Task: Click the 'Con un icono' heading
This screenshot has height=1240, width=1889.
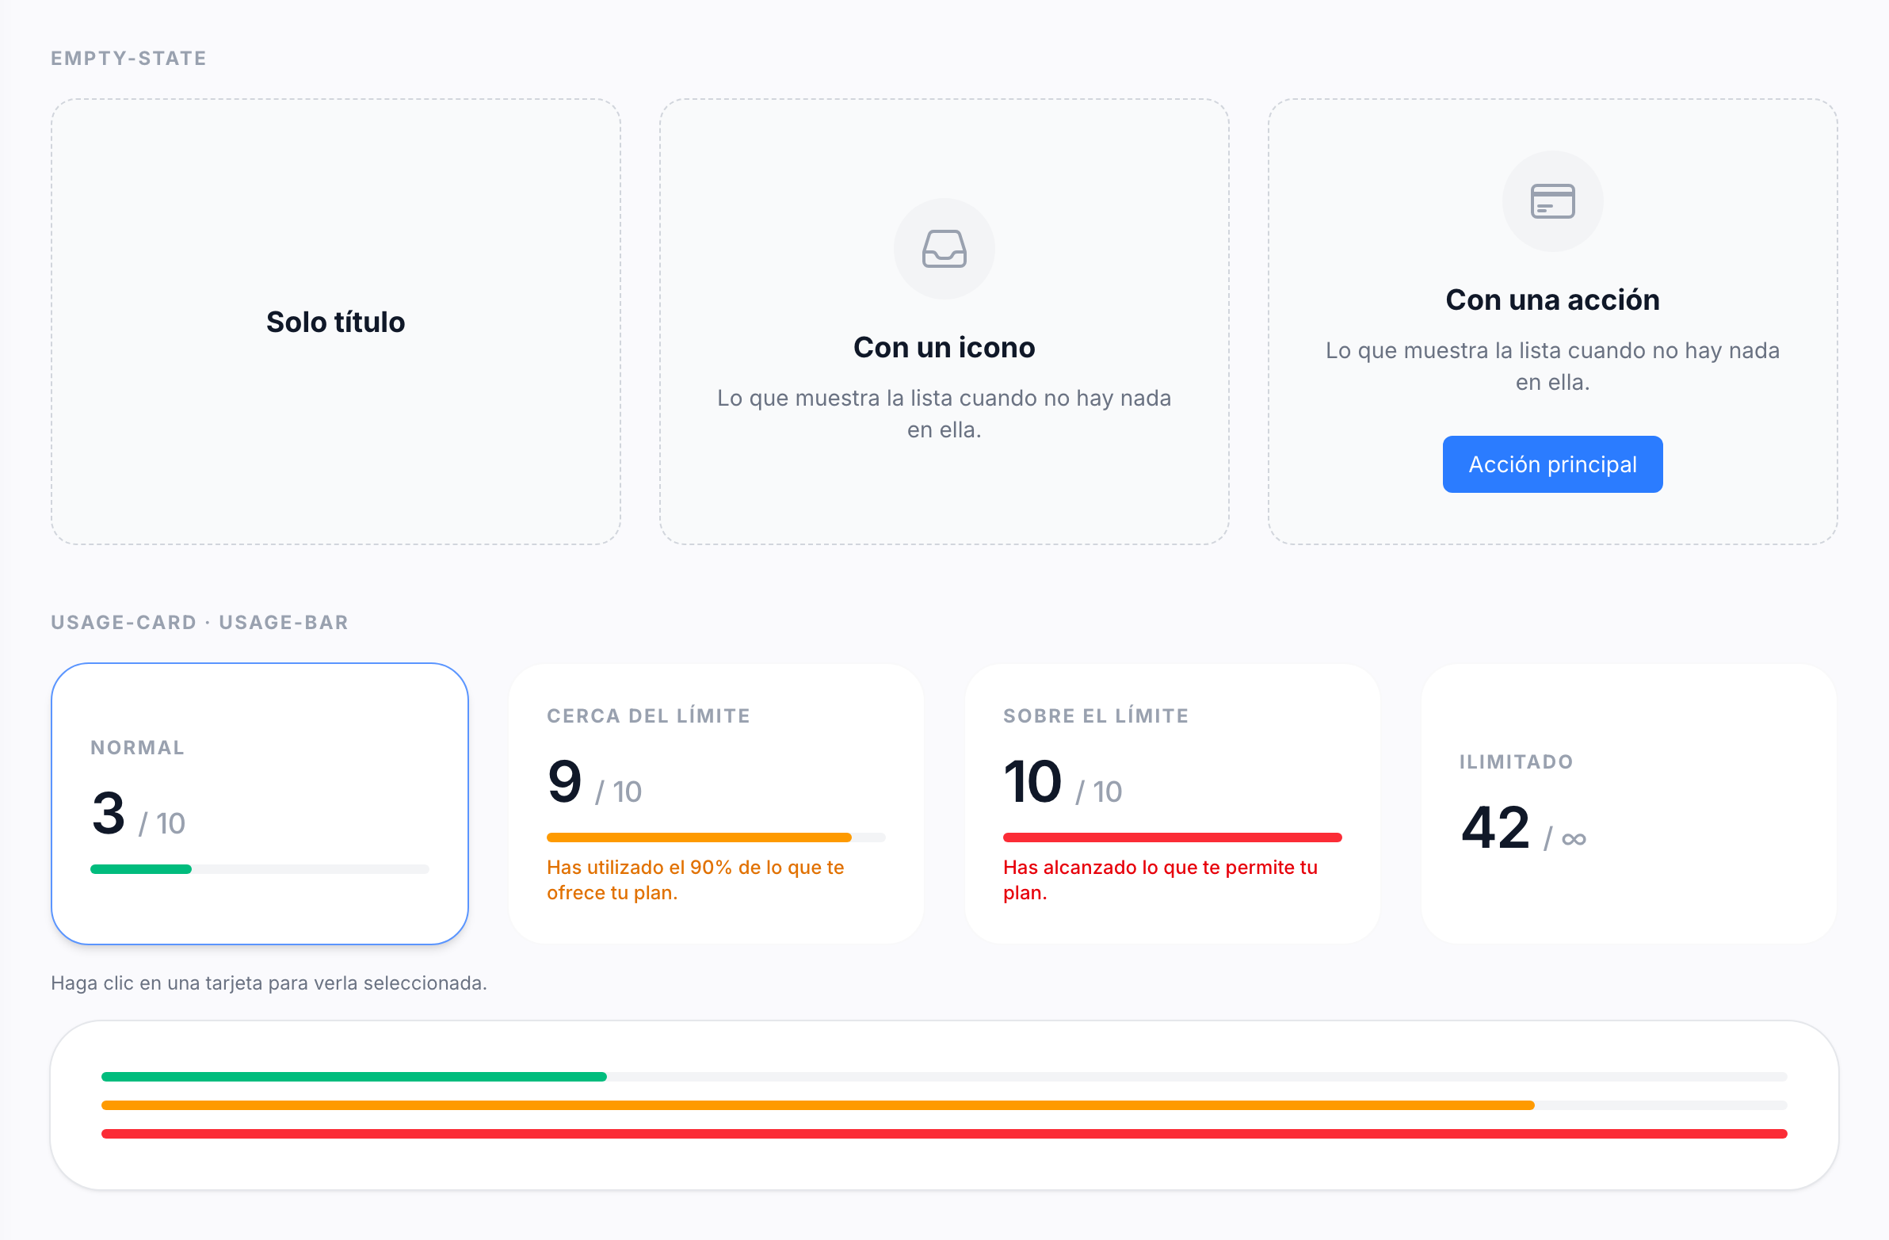Action: point(944,348)
